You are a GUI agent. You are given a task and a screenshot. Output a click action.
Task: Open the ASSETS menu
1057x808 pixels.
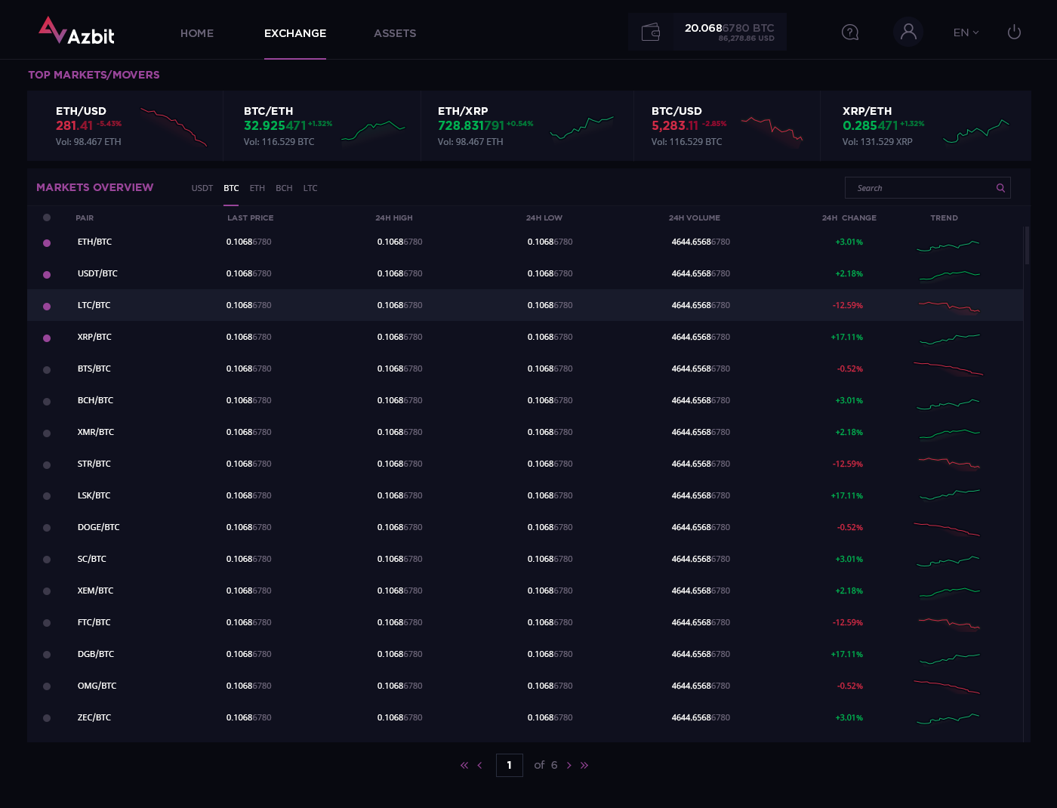(x=395, y=33)
